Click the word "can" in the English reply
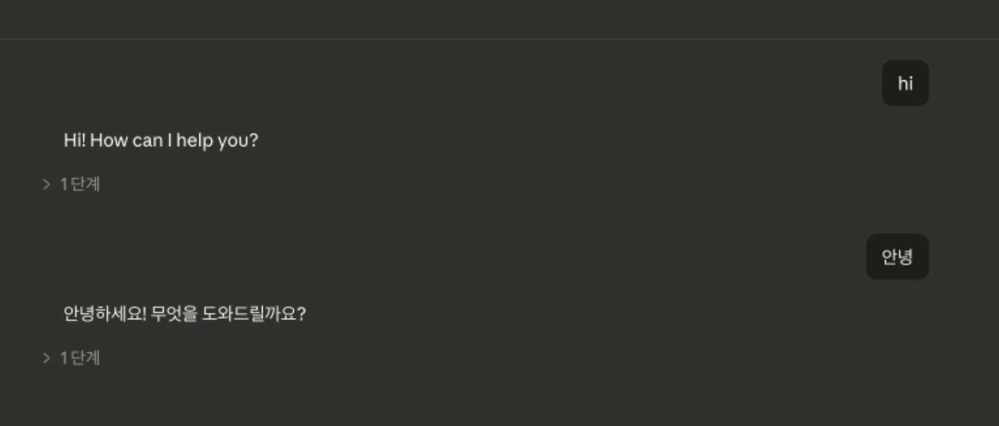The width and height of the screenshot is (999, 426). pyautogui.click(x=147, y=141)
